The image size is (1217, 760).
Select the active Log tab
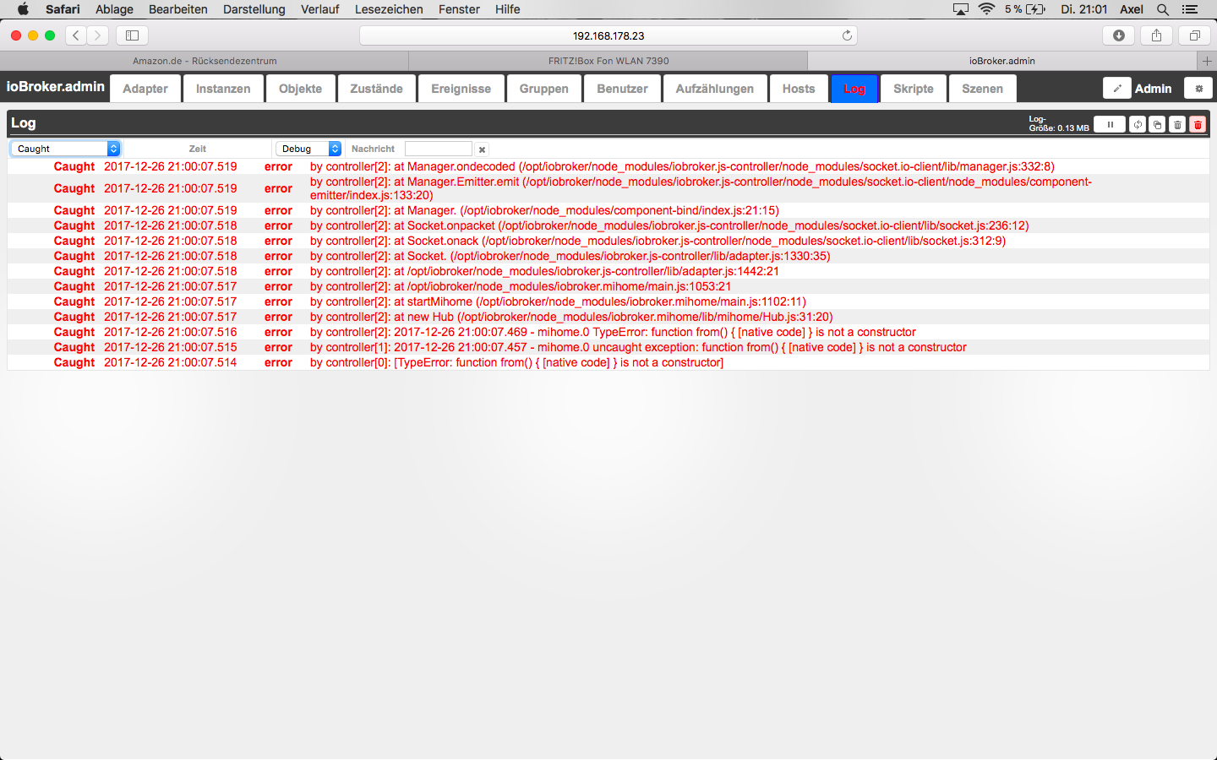click(x=854, y=89)
